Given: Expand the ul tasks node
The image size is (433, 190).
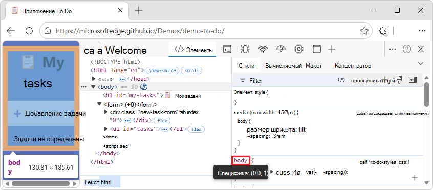Looking at the screenshot, I should (x=106, y=129).
